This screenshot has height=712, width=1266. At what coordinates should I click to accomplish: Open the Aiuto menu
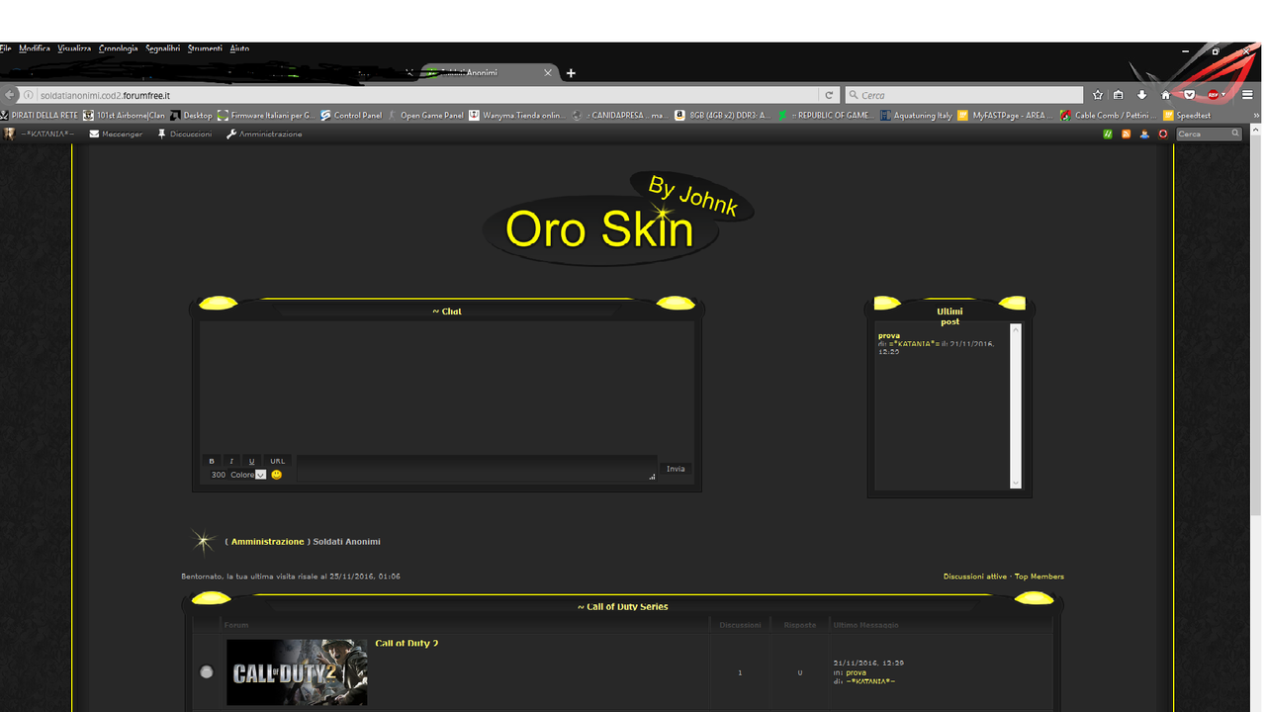239,48
